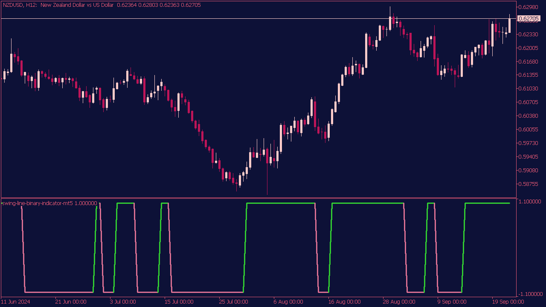Click the 0.62330 price scale value
Screen dimensions: 546x307
click(x=529, y=34)
